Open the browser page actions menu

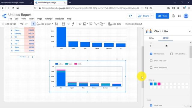coord(142,8)
